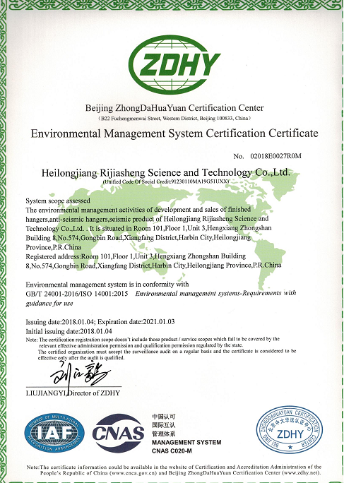The height and width of the screenshot is (483, 344).
Task: Click the green ZDHY globe logo
Action: tap(174, 65)
